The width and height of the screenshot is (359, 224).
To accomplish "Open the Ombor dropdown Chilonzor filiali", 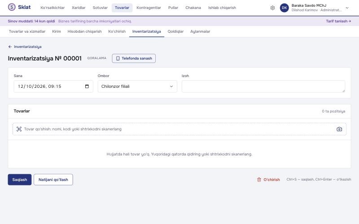I will (137, 86).
